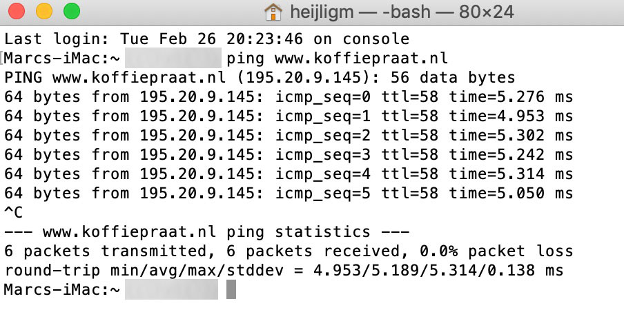Click the "ping statistics" header line
The image size is (624, 332).
[206, 232]
